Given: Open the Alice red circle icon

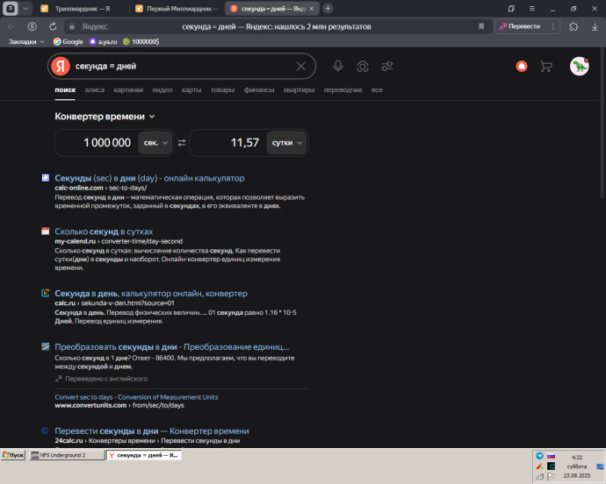Looking at the screenshot, I should click(522, 67).
